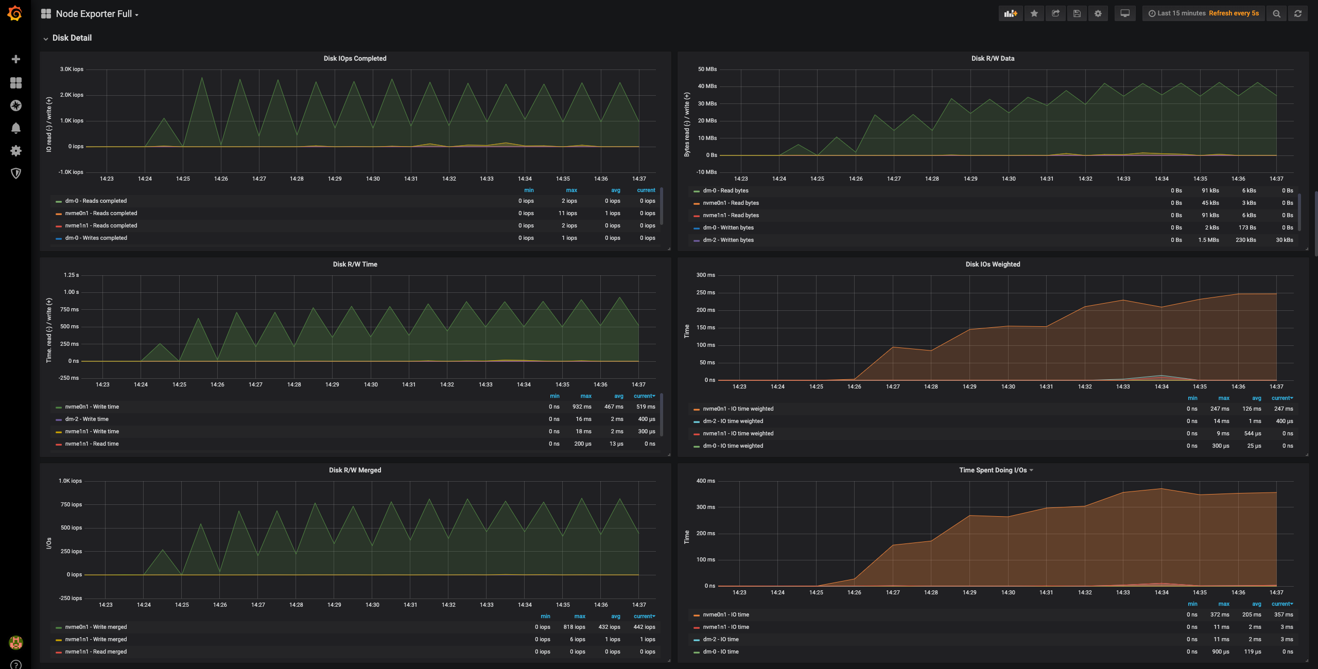This screenshot has height=669, width=1318.
Task: Click color swatch for nvme0n1 Write merged
Action: [x=59, y=627]
